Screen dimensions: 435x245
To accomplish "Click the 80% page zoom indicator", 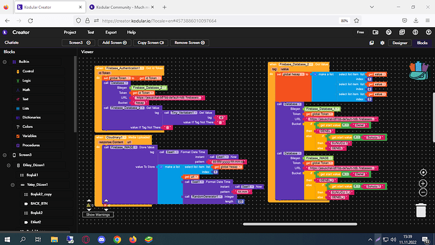I will pos(344,21).
